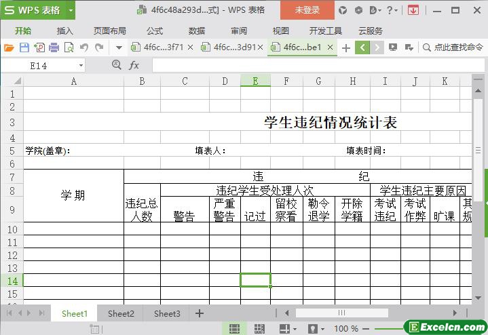Close the 4f6c...3d91 document tab

click(x=261, y=47)
